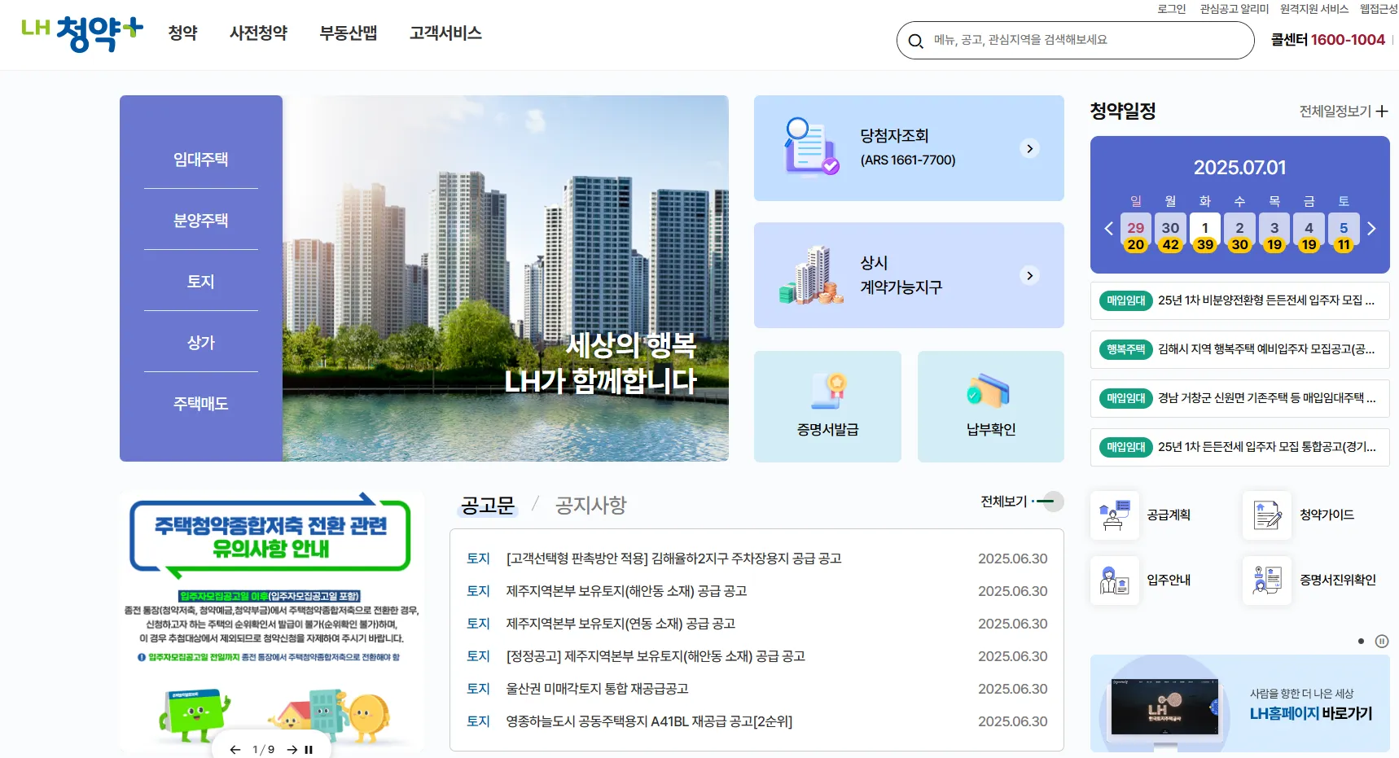Click the 로그인 link
The height and width of the screenshot is (758, 1399).
(x=1172, y=9)
